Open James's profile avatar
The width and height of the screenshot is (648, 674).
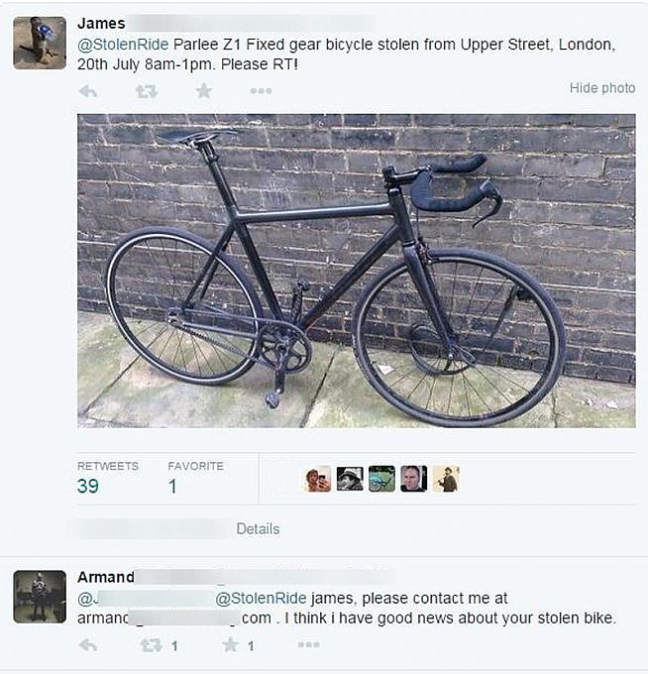coord(40,43)
